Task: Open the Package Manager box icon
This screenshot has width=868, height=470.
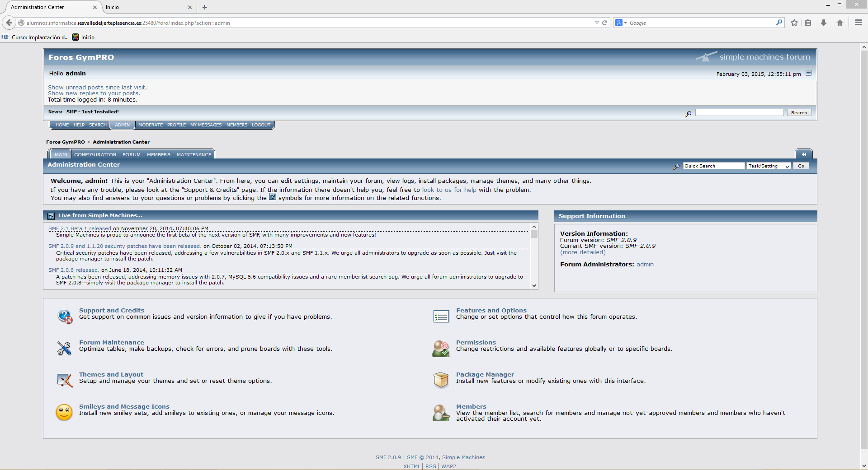Action: pos(441,380)
